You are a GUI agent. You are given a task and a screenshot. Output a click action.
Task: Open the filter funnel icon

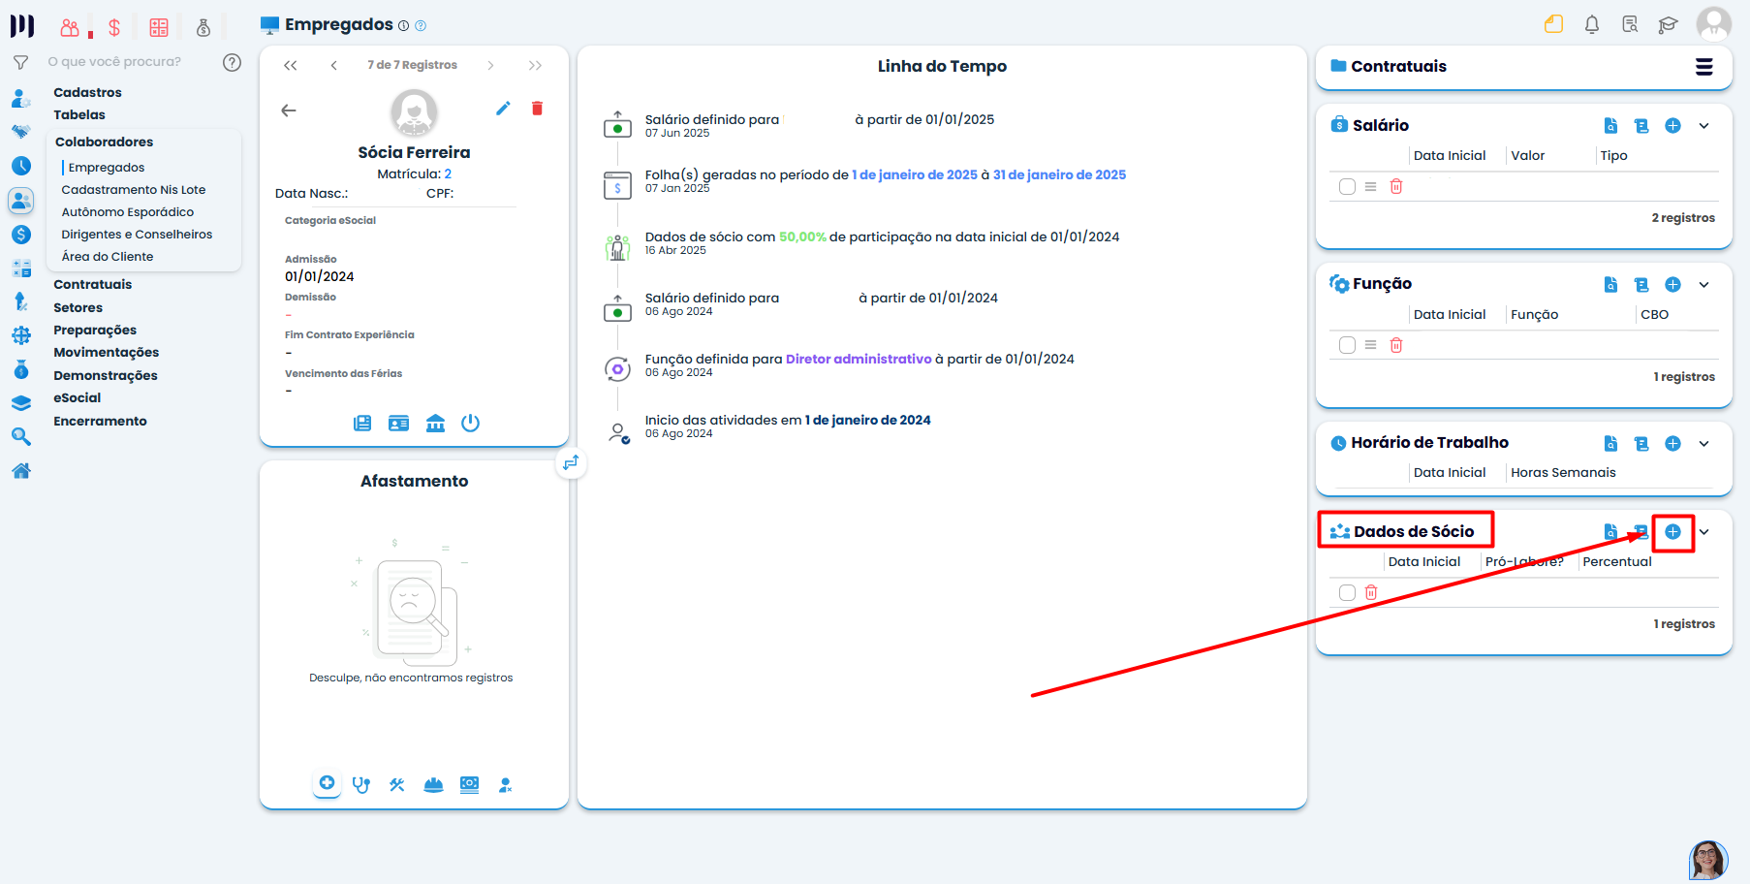[20, 62]
